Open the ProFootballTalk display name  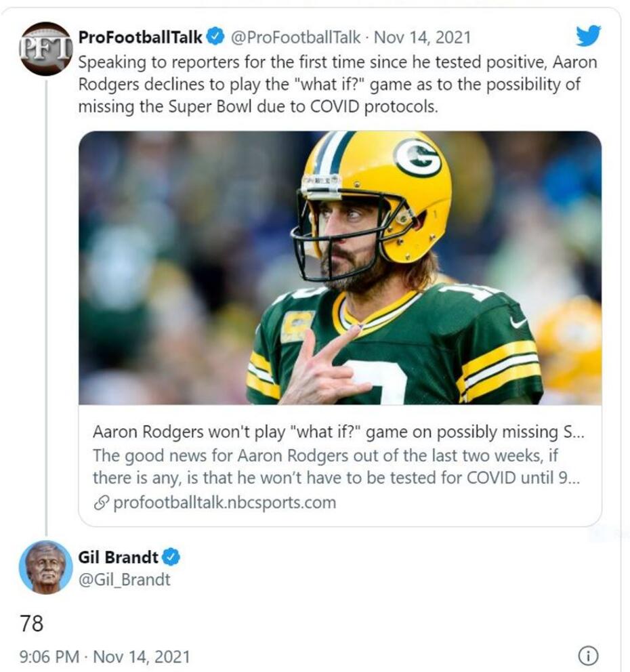pos(140,36)
